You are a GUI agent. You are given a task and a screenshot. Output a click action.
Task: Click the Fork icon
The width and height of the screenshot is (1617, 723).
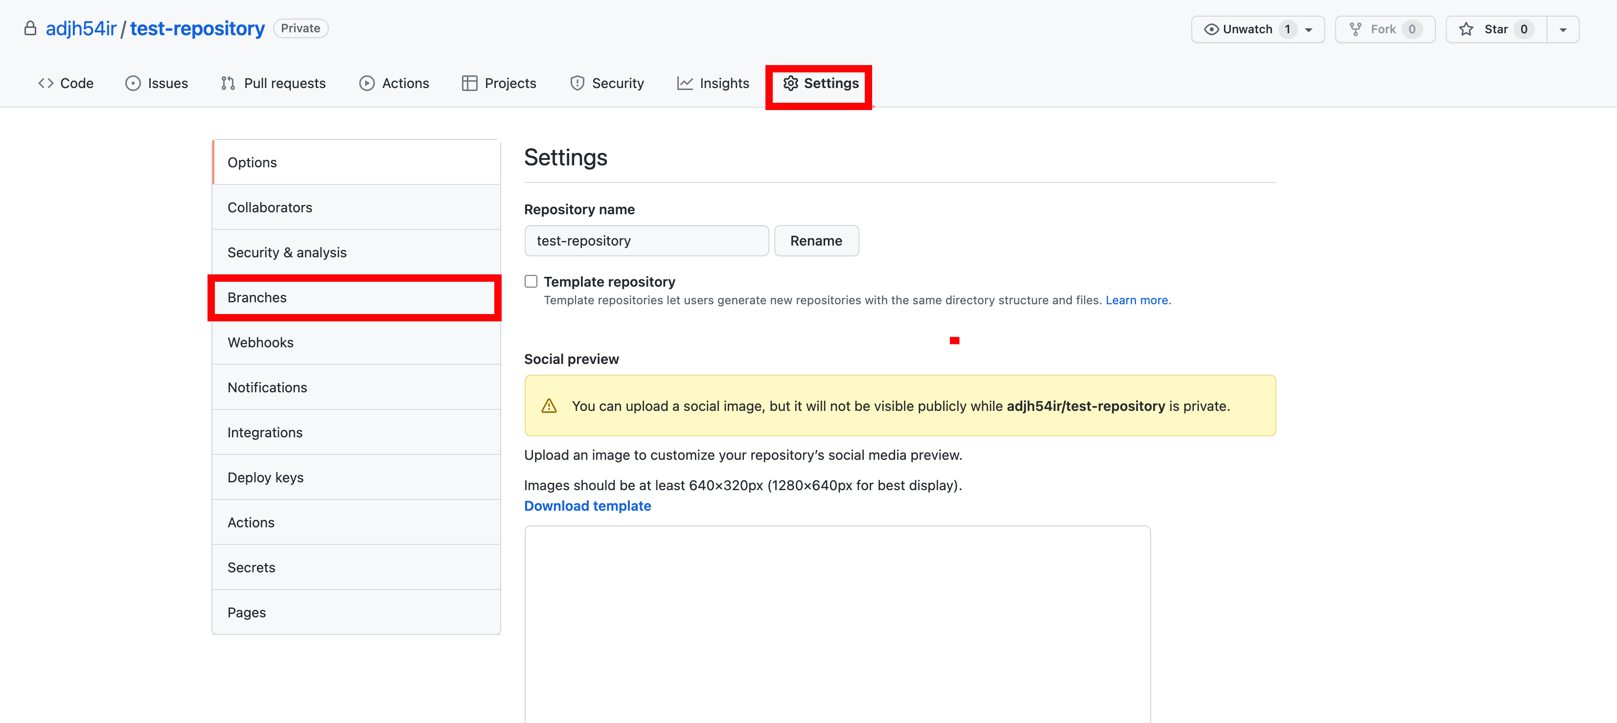pyautogui.click(x=1355, y=29)
